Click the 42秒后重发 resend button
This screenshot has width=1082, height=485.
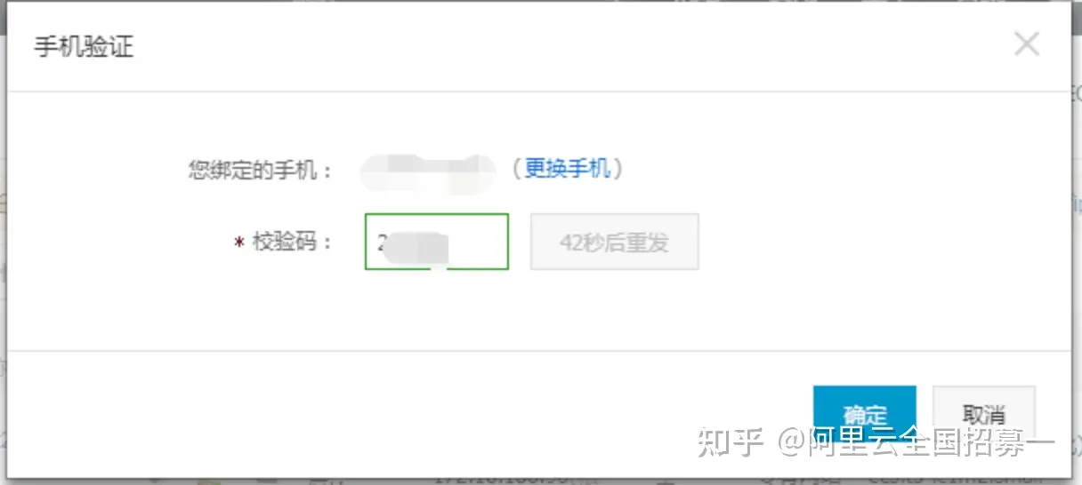coord(614,242)
